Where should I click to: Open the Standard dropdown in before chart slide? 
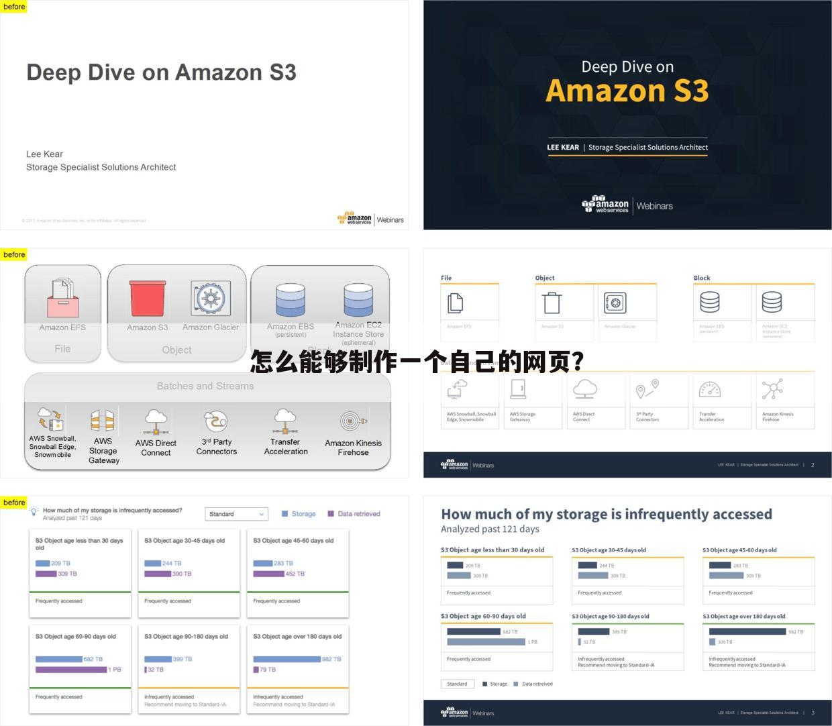coord(236,514)
